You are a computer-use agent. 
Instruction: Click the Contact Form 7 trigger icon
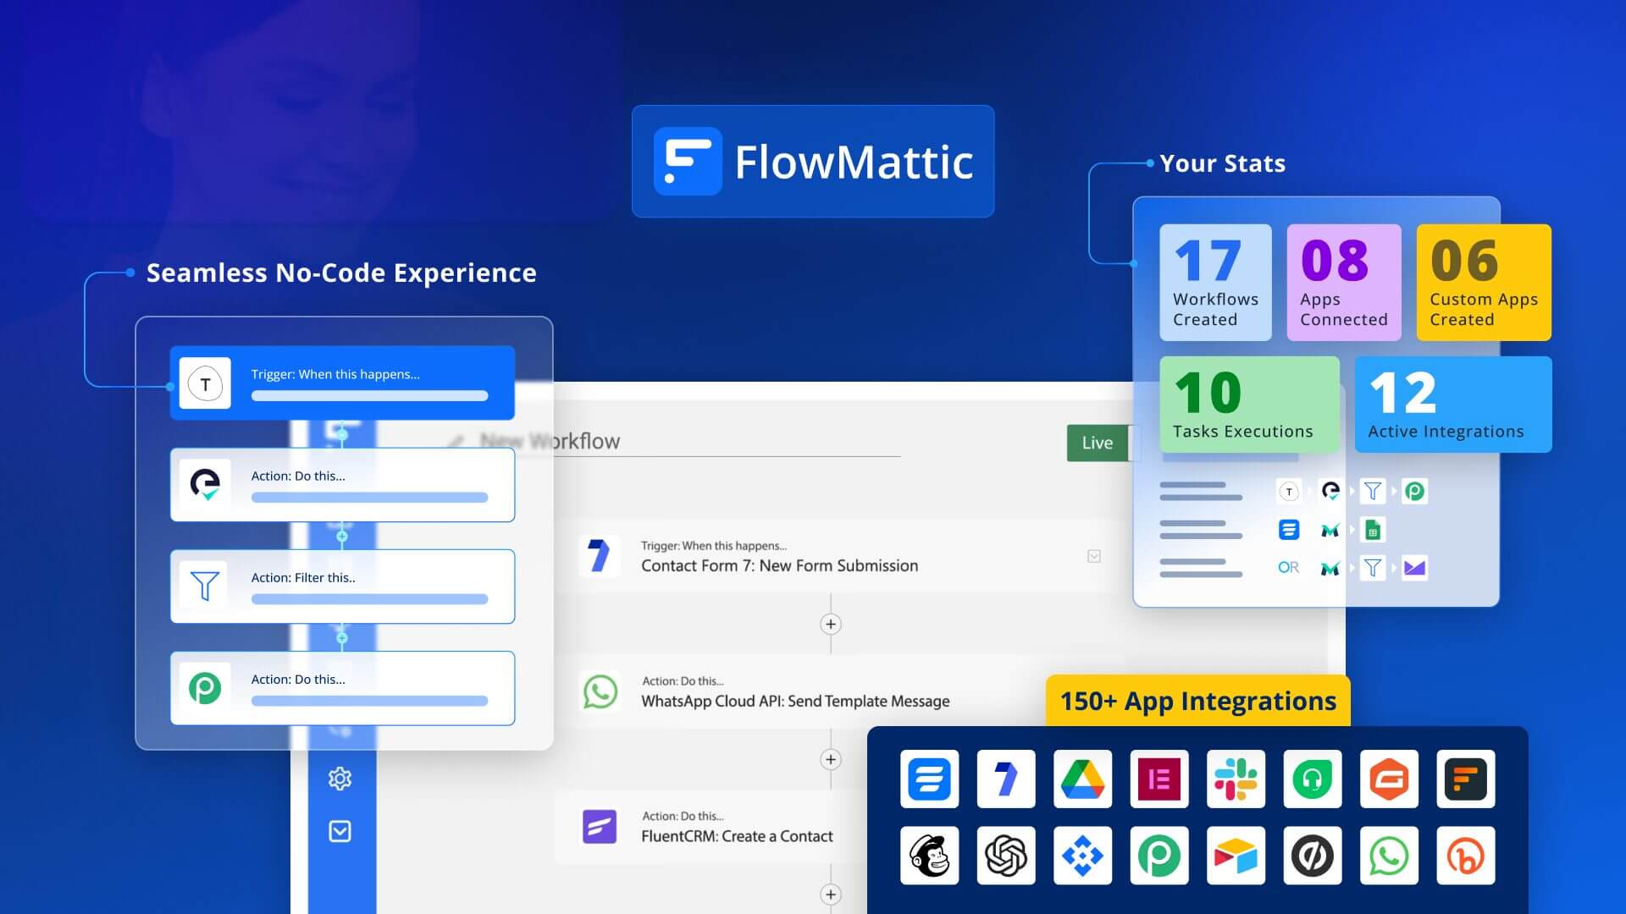pos(599,556)
